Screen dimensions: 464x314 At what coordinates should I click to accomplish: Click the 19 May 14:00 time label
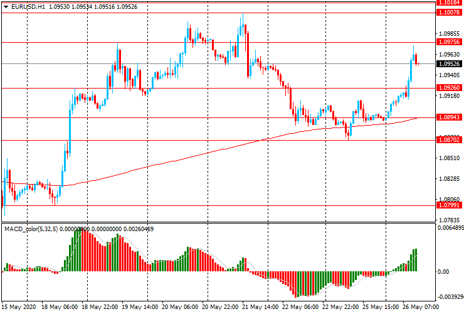tap(140, 307)
